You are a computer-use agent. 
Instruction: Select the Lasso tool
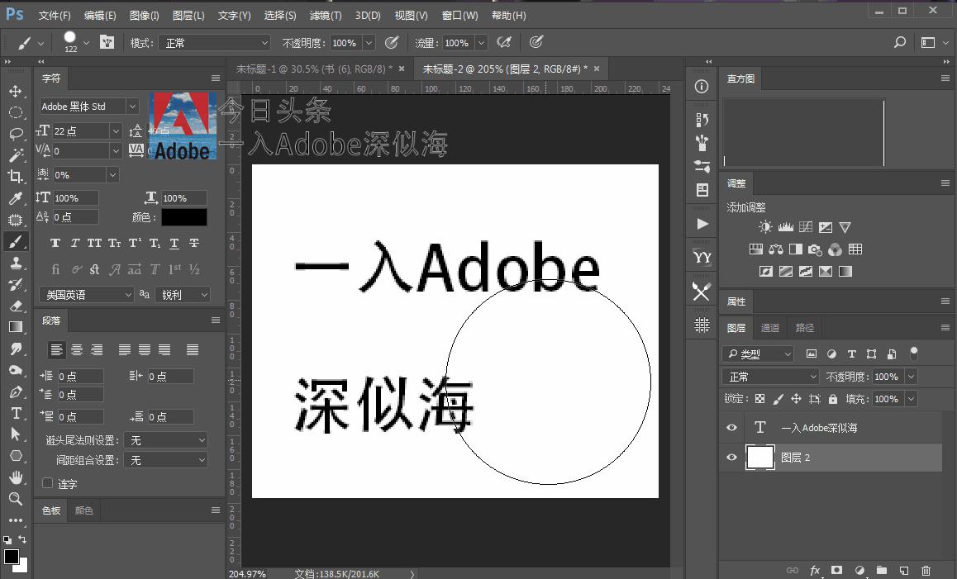point(15,134)
